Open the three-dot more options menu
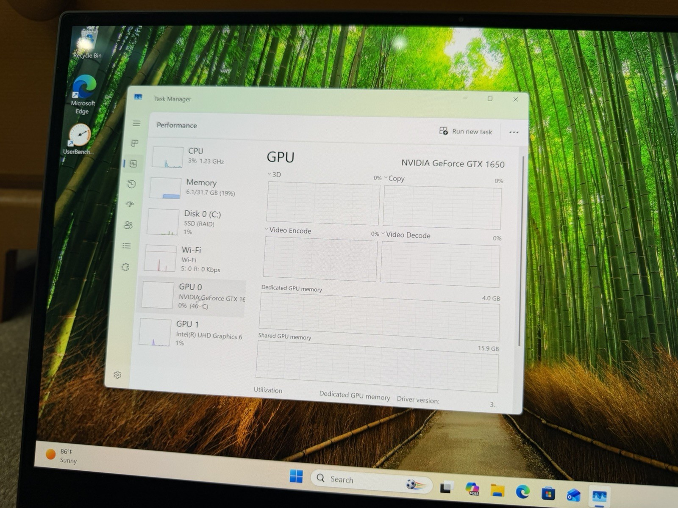The image size is (678, 508). click(x=514, y=132)
